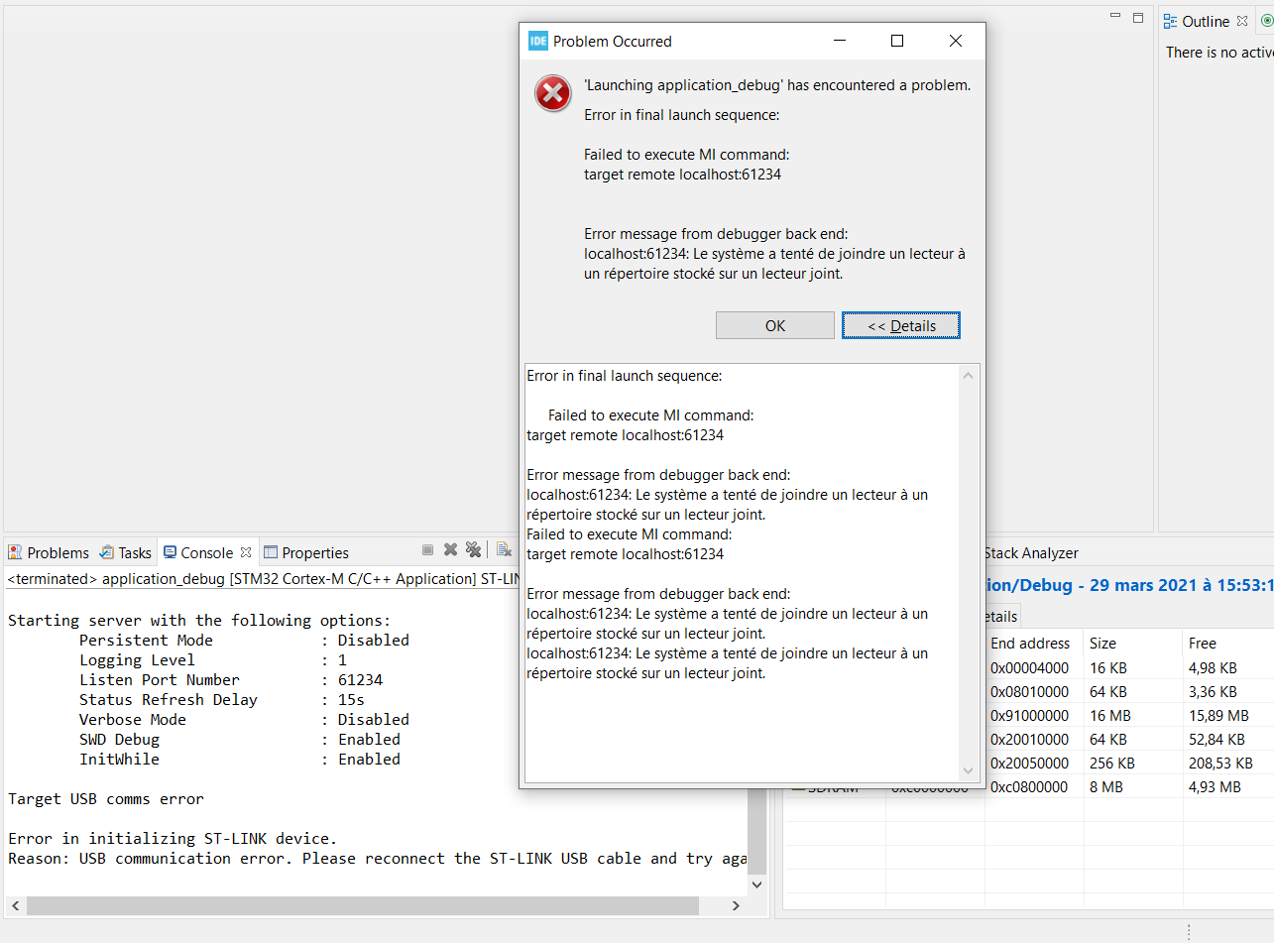Click the Clear Console icon

click(x=504, y=550)
